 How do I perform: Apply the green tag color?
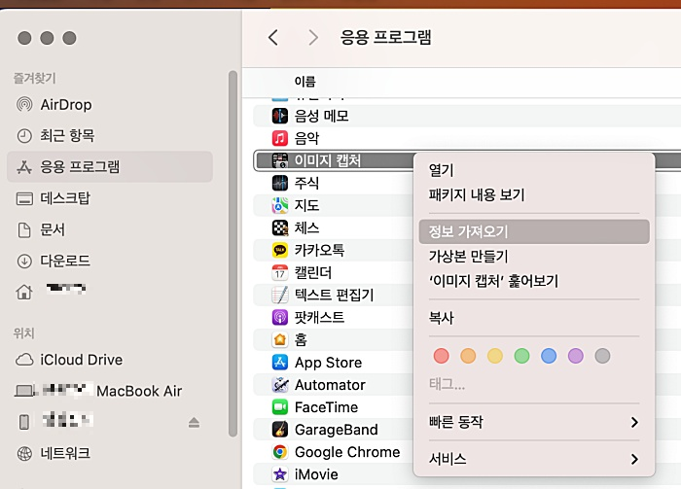click(x=522, y=356)
